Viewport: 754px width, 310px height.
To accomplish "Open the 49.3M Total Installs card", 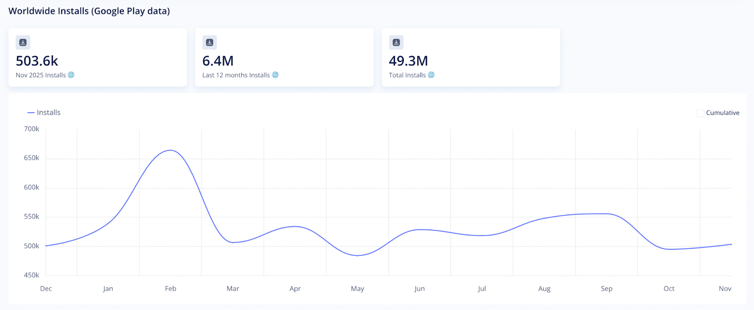I will coord(471,57).
